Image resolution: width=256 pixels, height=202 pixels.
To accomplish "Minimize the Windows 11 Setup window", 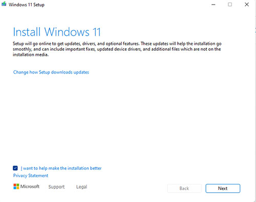I will click(214, 5).
